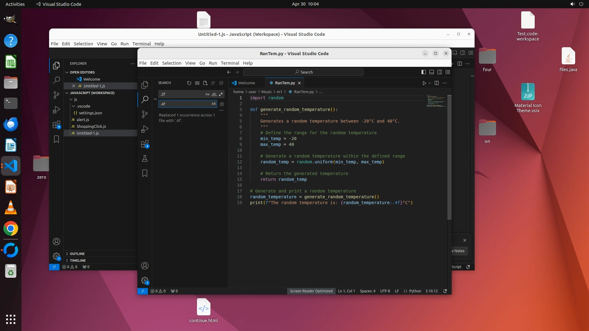This screenshot has width=589, height=331.
Task: Clear search results with list-x icon
Action: click(x=197, y=83)
